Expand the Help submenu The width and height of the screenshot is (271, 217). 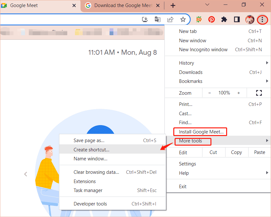(x=218, y=173)
